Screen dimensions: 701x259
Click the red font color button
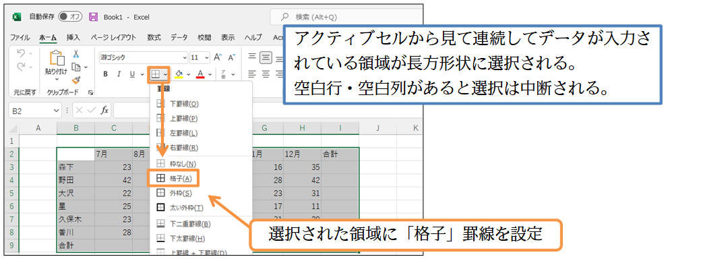(200, 74)
